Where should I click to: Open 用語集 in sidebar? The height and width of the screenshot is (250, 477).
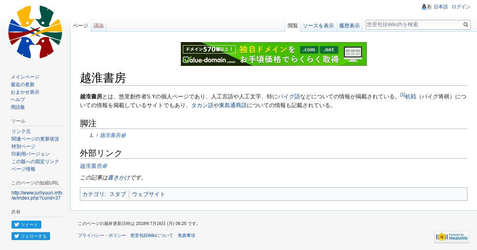[18, 107]
